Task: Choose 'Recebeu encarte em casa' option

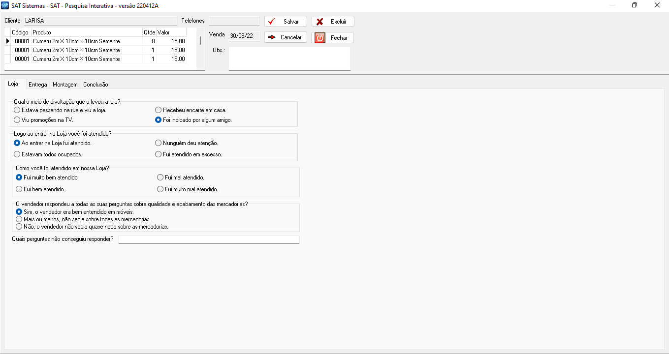Action: (x=159, y=110)
